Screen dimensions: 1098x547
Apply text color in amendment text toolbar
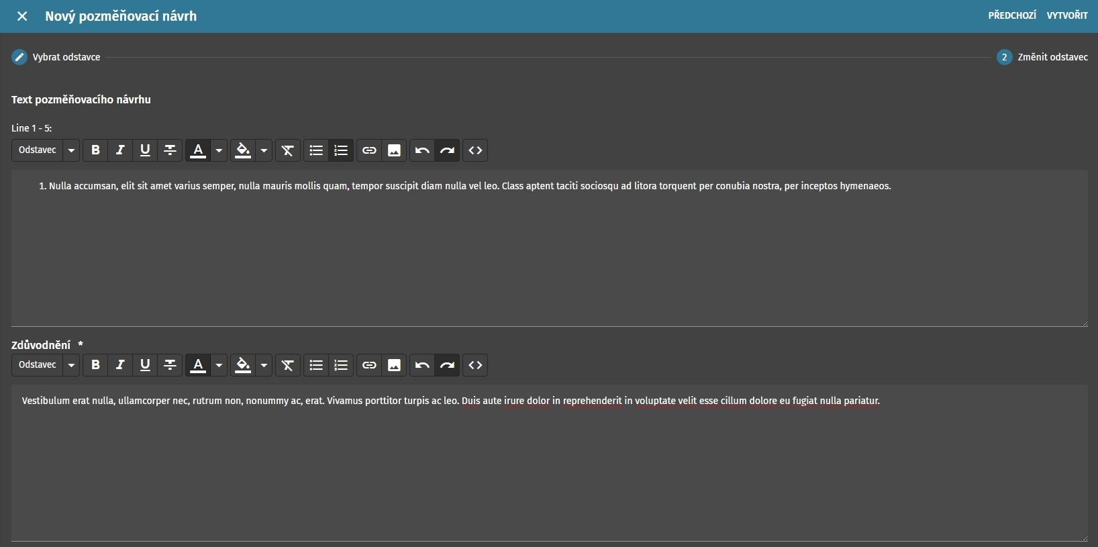click(x=198, y=150)
